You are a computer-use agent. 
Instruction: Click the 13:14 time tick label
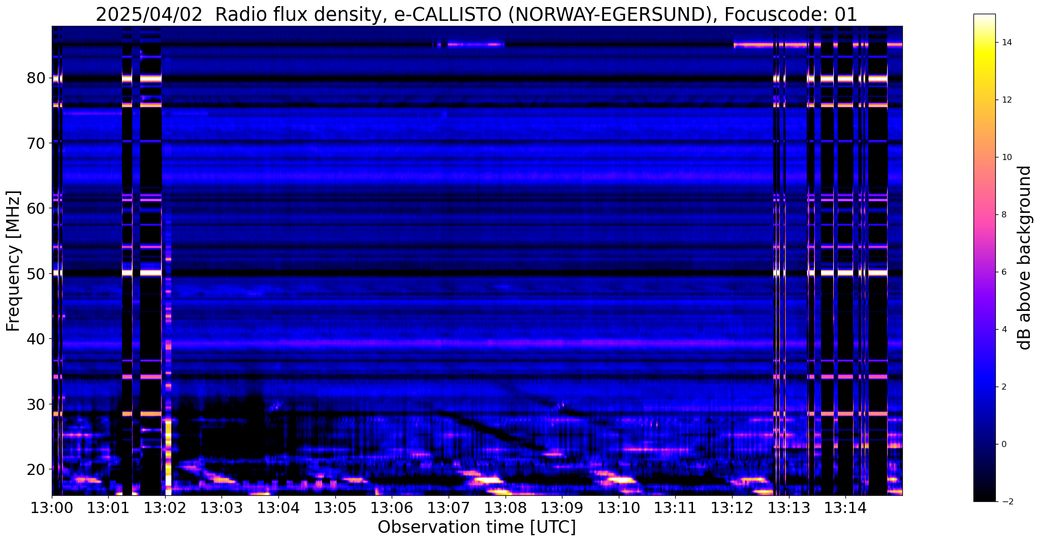(x=845, y=507)
